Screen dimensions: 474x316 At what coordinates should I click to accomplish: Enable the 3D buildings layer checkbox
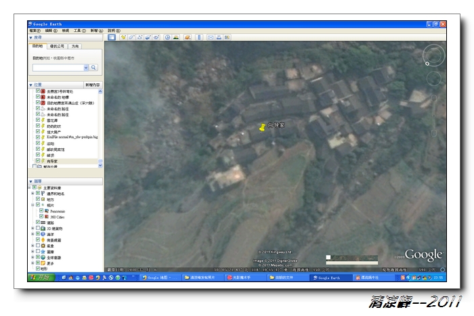point(38,228)
